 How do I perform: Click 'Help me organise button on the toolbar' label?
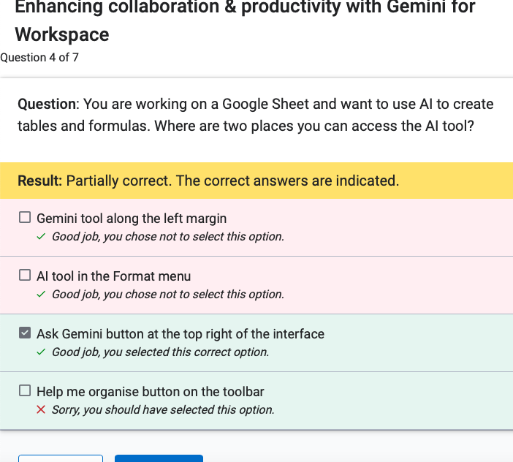(x=150, y=392)
